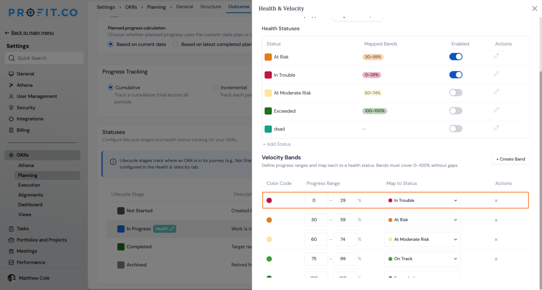The width and height of the screenshot is (542, 290).
Task: Disable the At Risk status toggle
Action: [x=456, y=57]
